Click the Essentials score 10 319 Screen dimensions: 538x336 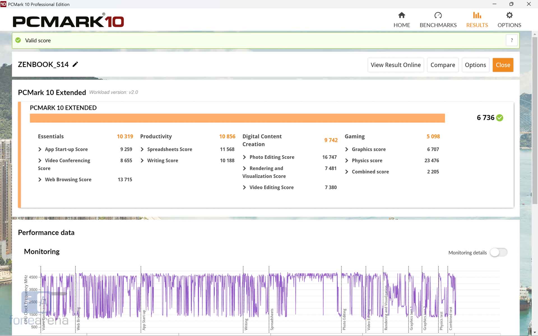[x=125, y=136]
